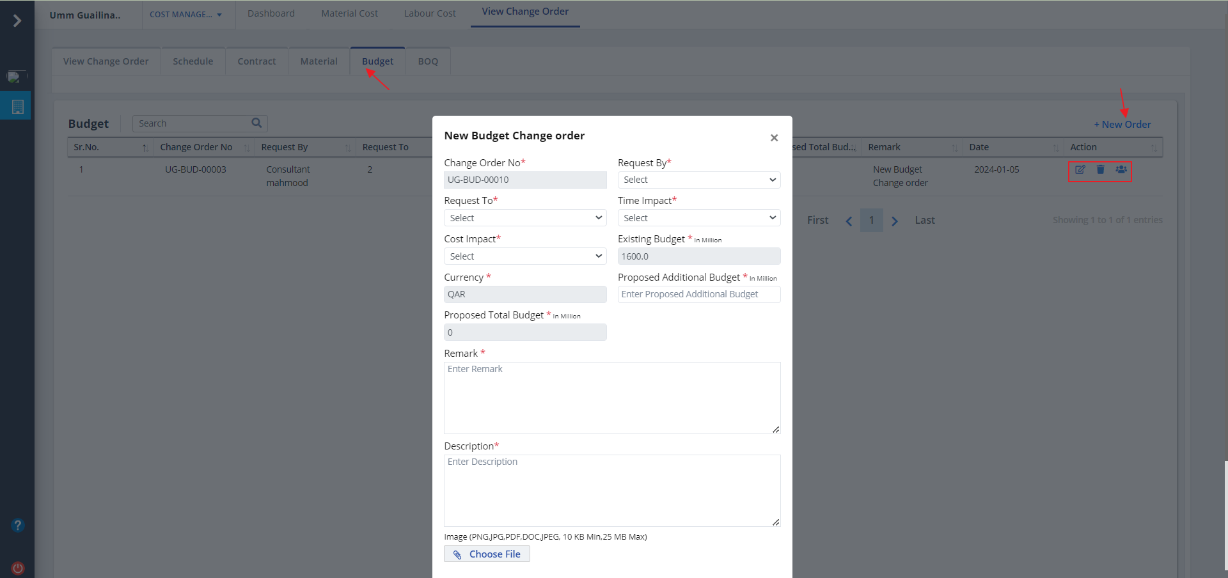Open the Request By dropdown

pyautogui.click(x=698, y=180)
